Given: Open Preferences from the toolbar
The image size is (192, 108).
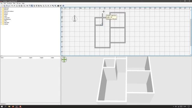Looking at the screenshot, I should coord(9,6).
